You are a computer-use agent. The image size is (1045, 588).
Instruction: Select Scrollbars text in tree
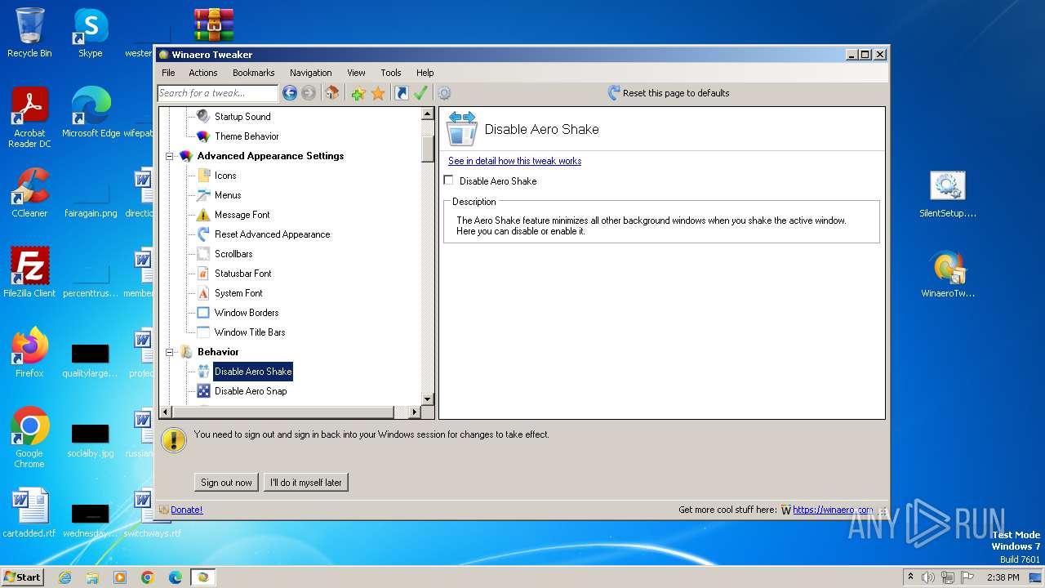point(233,254)
